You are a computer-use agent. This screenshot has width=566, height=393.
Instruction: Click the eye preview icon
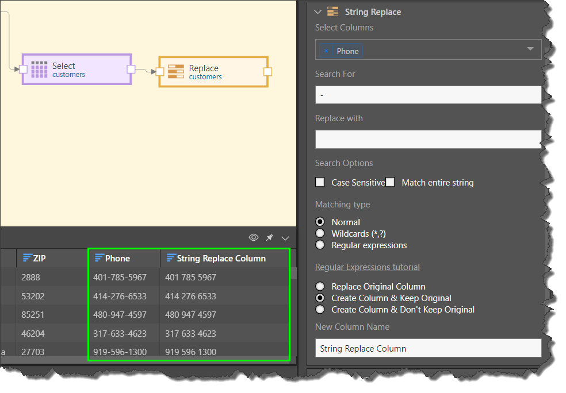tap(253, 237)
